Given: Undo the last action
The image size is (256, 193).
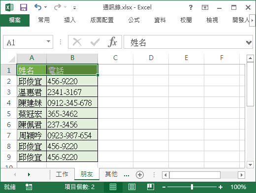Looking at the screenshot, I should 38,7.
